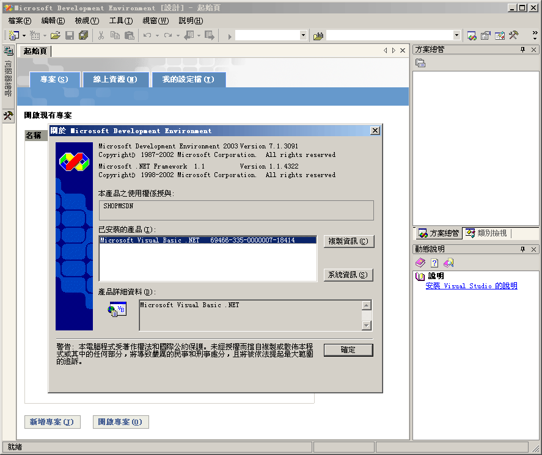Click the 複製資訊(C) button in About dialog
The width and height of the screenshot is (542, 455).
coord(349,241)
